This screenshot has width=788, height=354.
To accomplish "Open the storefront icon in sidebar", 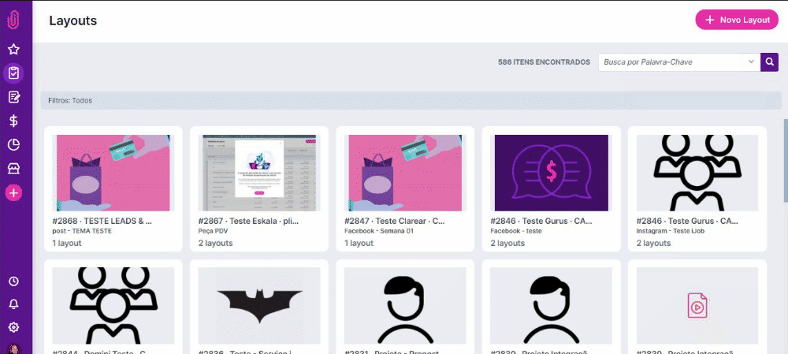I will click(13, 169).
